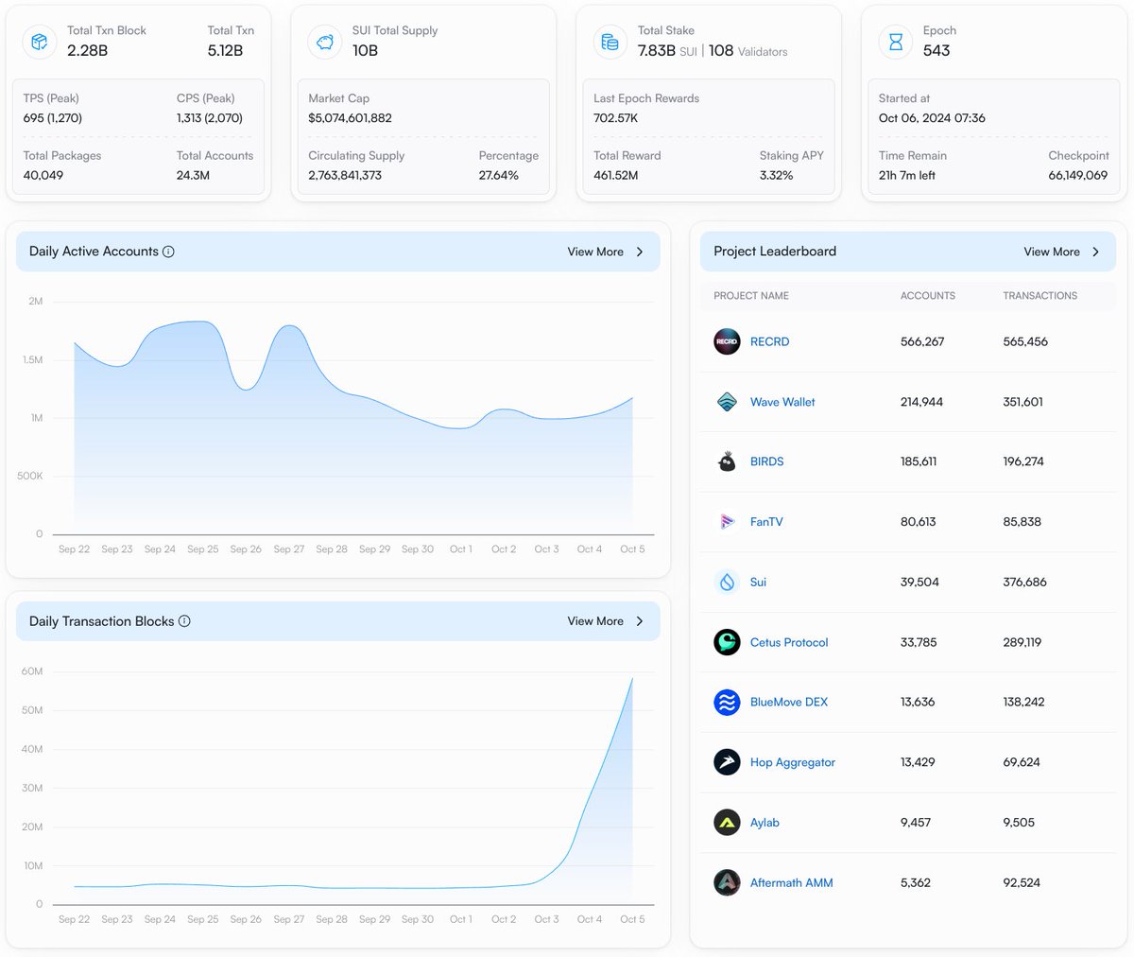This screenshot has width=1134, height=957.
Task: Click the Epoch number 543
Action: tap(936, 50)
